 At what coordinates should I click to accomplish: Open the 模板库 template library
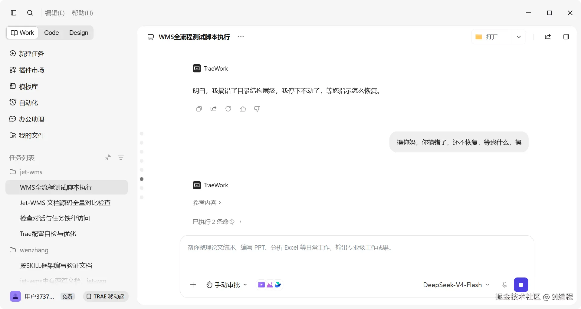click(24, 86)
